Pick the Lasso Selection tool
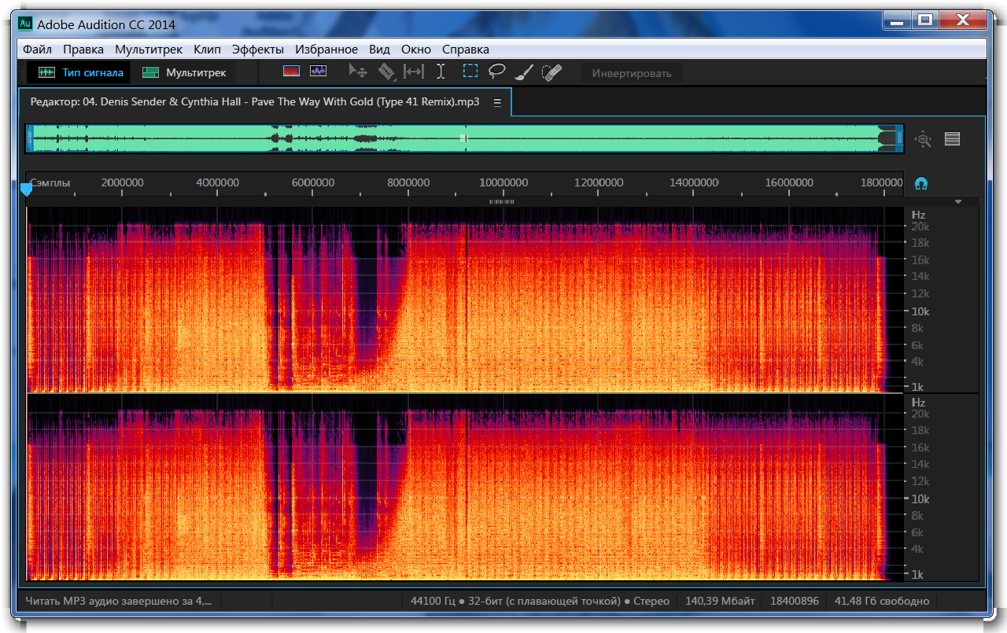The image size is (1007, 633). pos(496,72)
